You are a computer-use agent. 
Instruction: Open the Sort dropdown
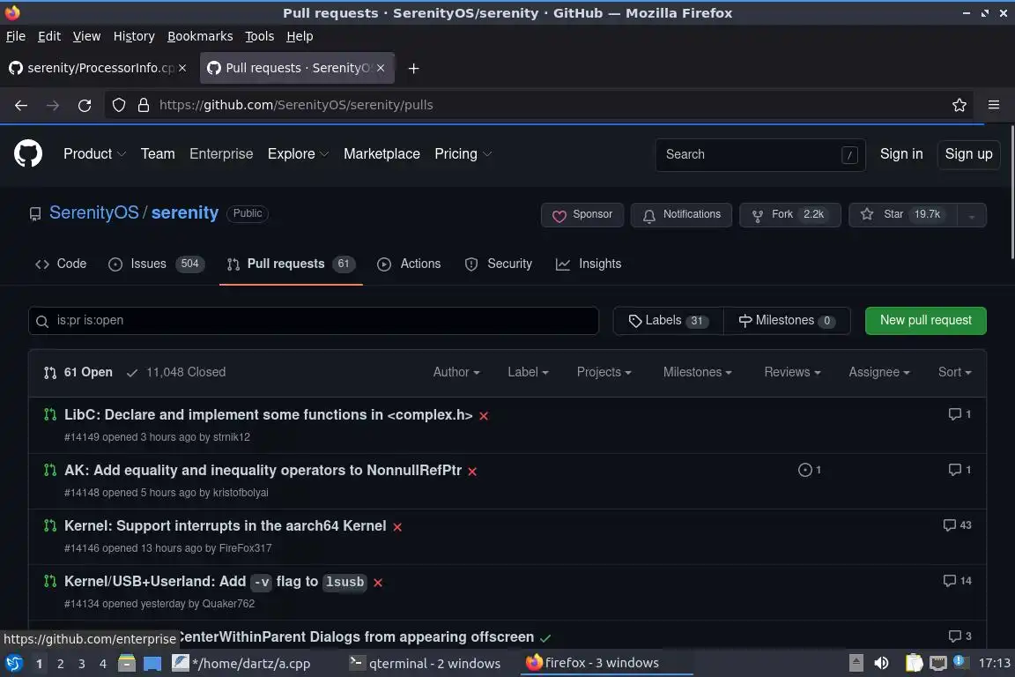pyautogui.click(x=955, y=372)
